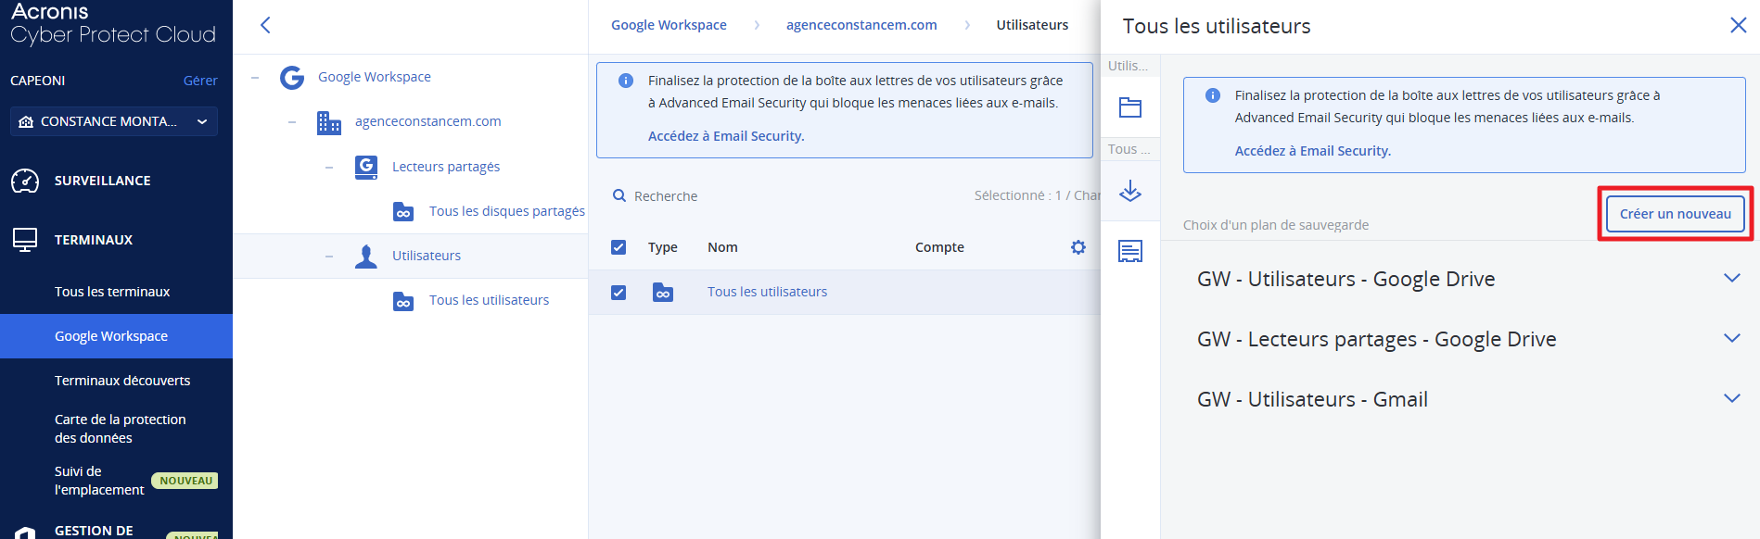Click the building icon beside agenceconstancem.com
This screenshot has height=539, width=1760.
point(329,122)
